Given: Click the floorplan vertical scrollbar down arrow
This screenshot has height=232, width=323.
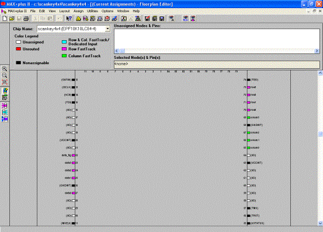Looking at the screenshot, I should (x=320, y=223).
